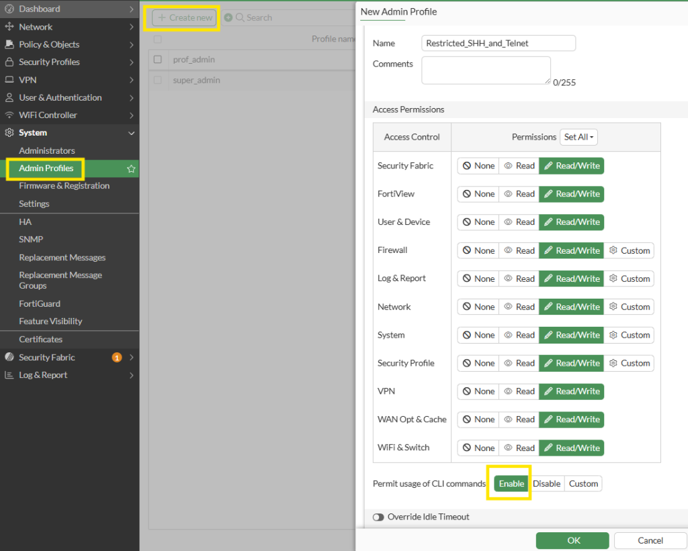Viewport: 688px width, 551px height.
Task: Open Replacement Messages item
Action: [x=62, y=257]
